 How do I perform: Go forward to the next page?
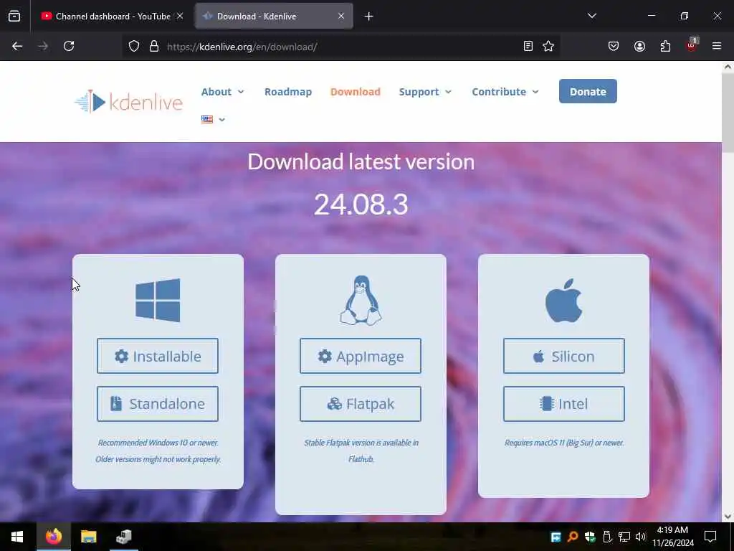coord(43,47)
